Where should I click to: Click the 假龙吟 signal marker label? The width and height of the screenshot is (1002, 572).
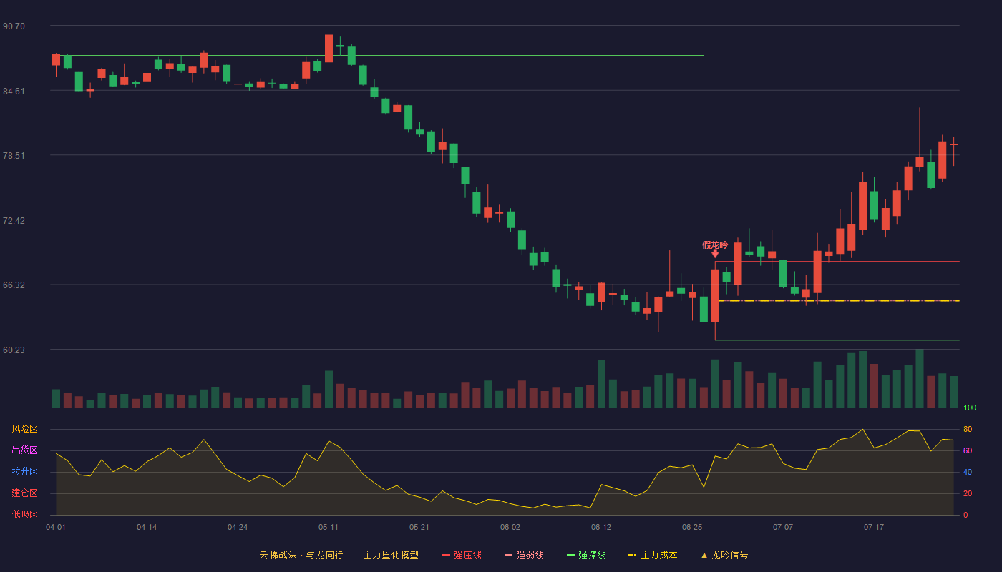click(715, 245)
